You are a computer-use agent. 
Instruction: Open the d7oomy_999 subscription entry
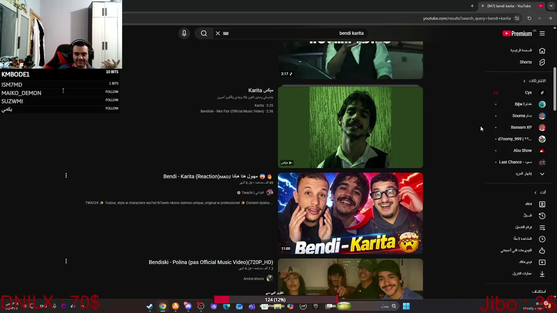pyautogui.click(x=521, y=139)
